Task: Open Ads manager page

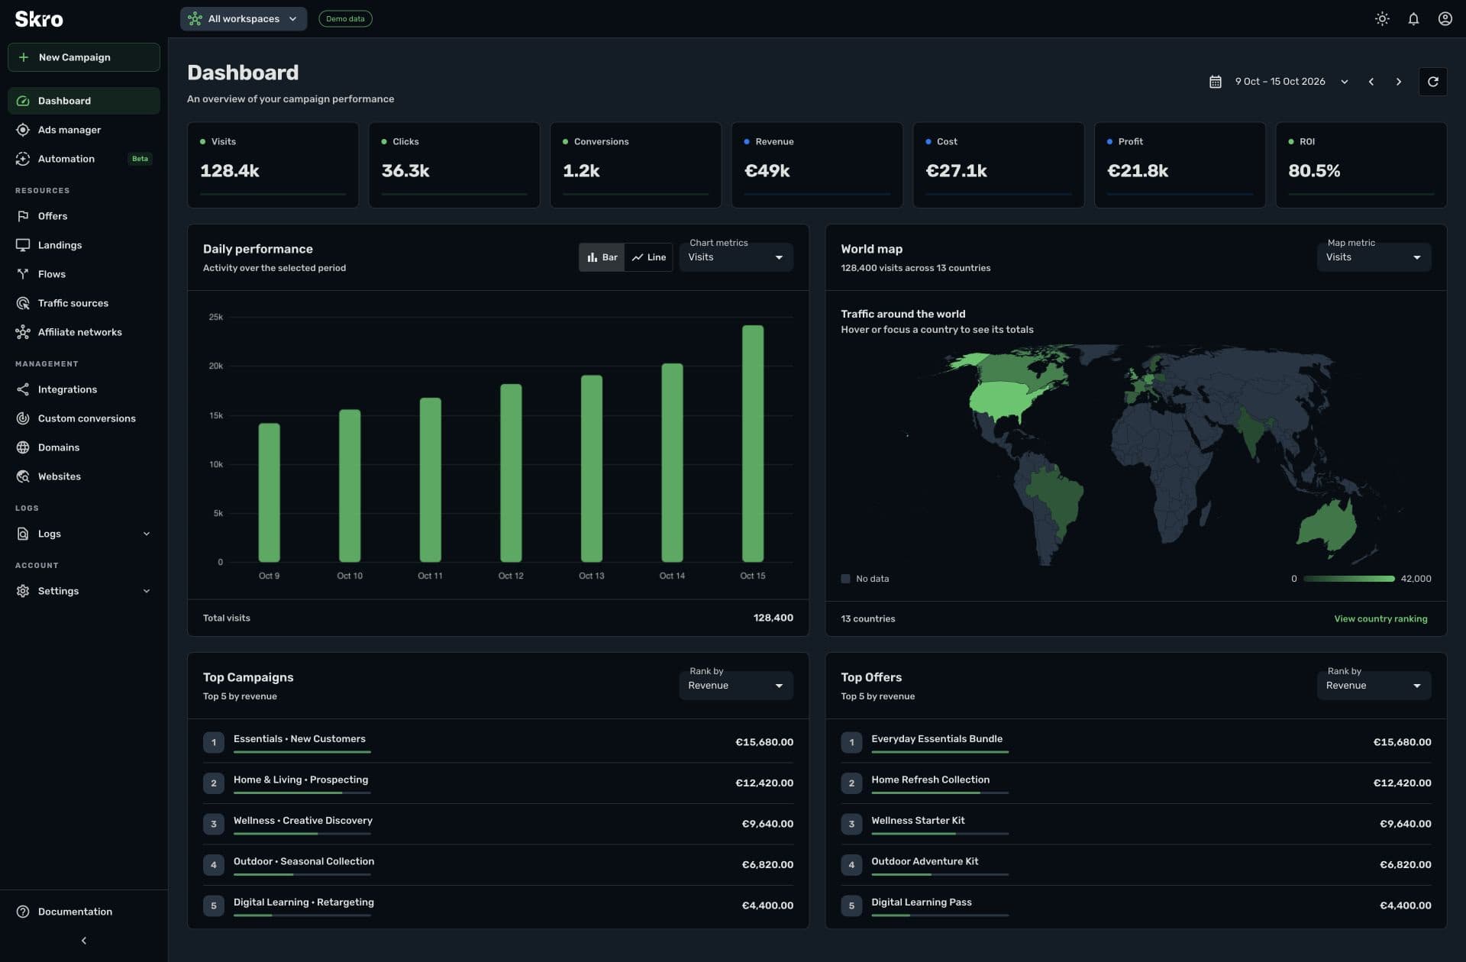Action: (84, 130)
